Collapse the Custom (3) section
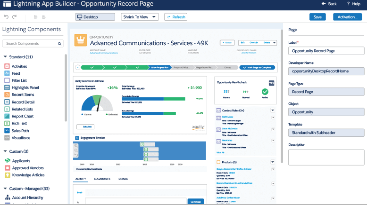This screenshot has width=367, height=205. 5,151
